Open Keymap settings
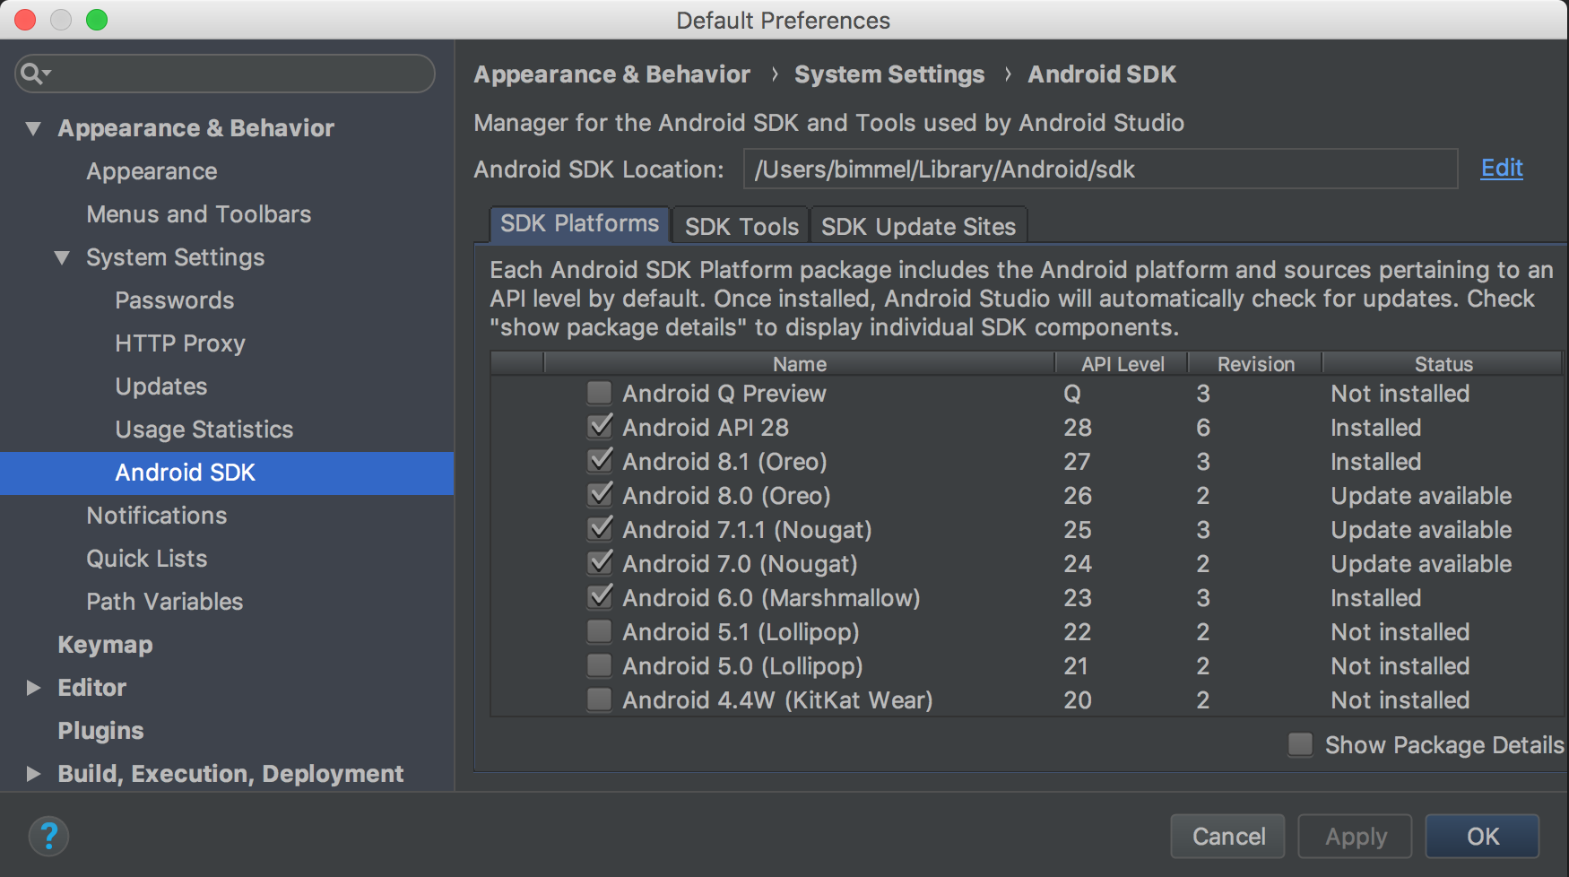This screenshot has width=1569, height=877. pos(105,645)
